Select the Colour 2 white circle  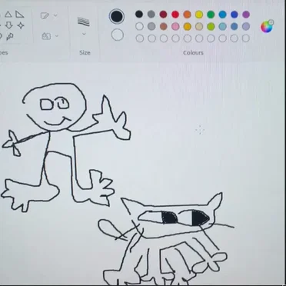(118, 35)
